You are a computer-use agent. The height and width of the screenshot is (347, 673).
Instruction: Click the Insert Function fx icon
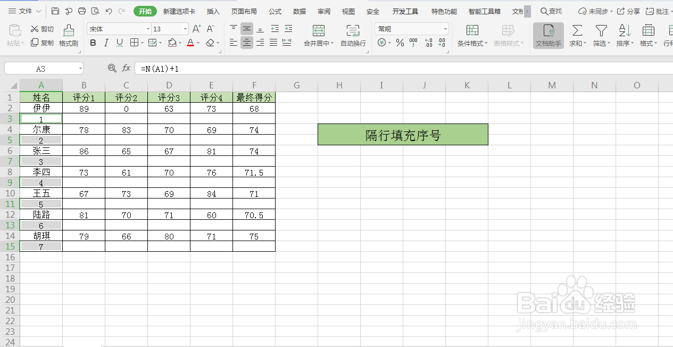pos(126,68)
